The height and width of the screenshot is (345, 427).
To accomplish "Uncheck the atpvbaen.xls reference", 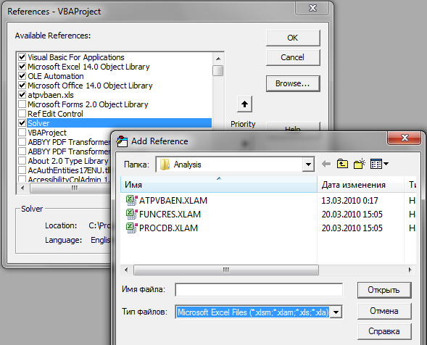I will pyautogui.click(x=22, y=95).
